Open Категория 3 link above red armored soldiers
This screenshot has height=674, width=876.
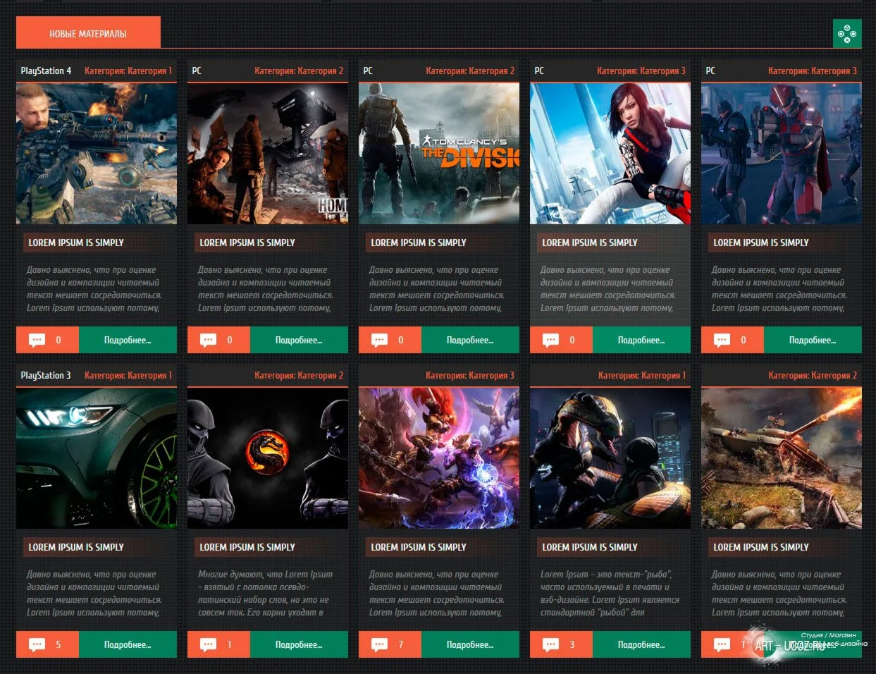[x=834, y=71]
